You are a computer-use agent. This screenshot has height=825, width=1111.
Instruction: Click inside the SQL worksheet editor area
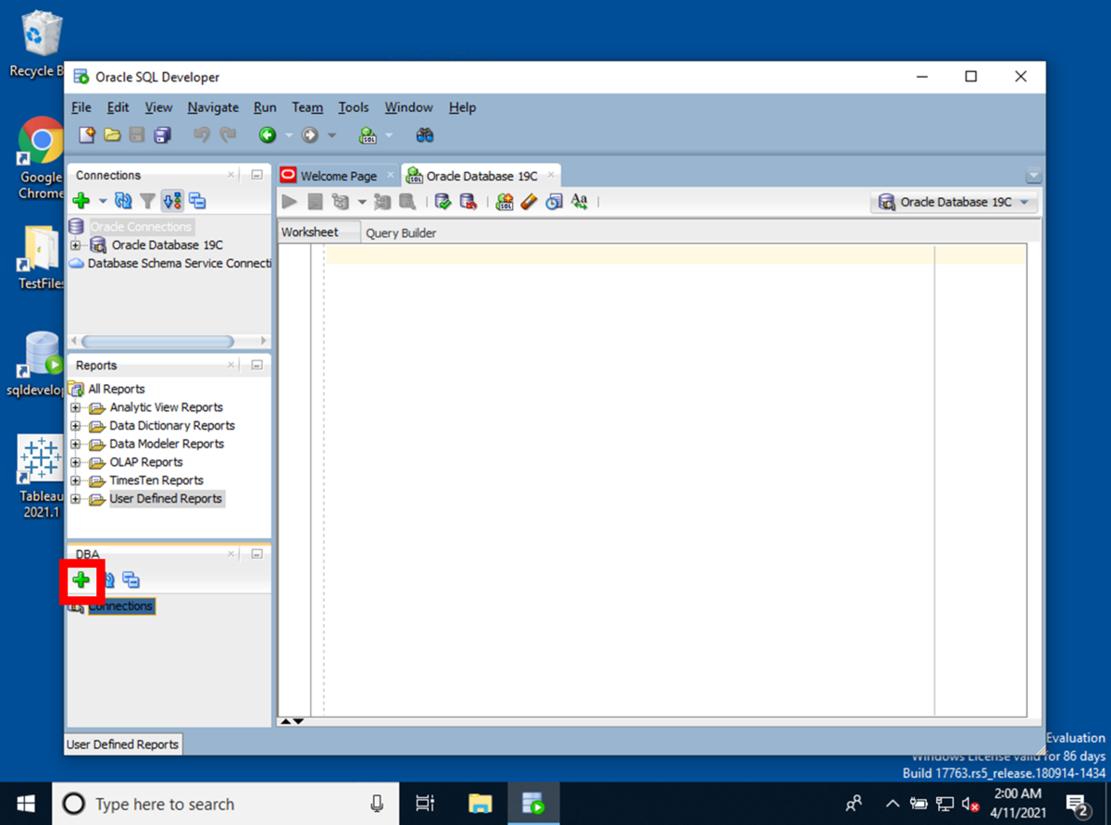click(630, 481)
